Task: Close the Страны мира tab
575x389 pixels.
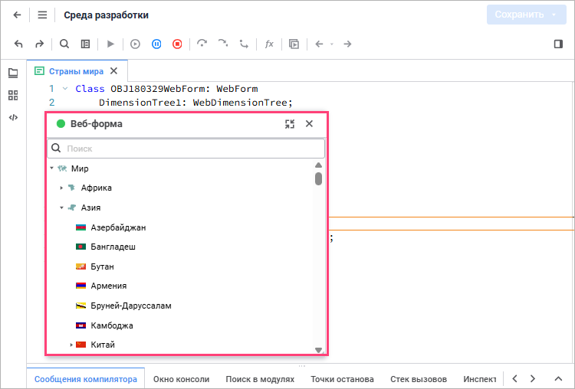Action: coord(114,70)
